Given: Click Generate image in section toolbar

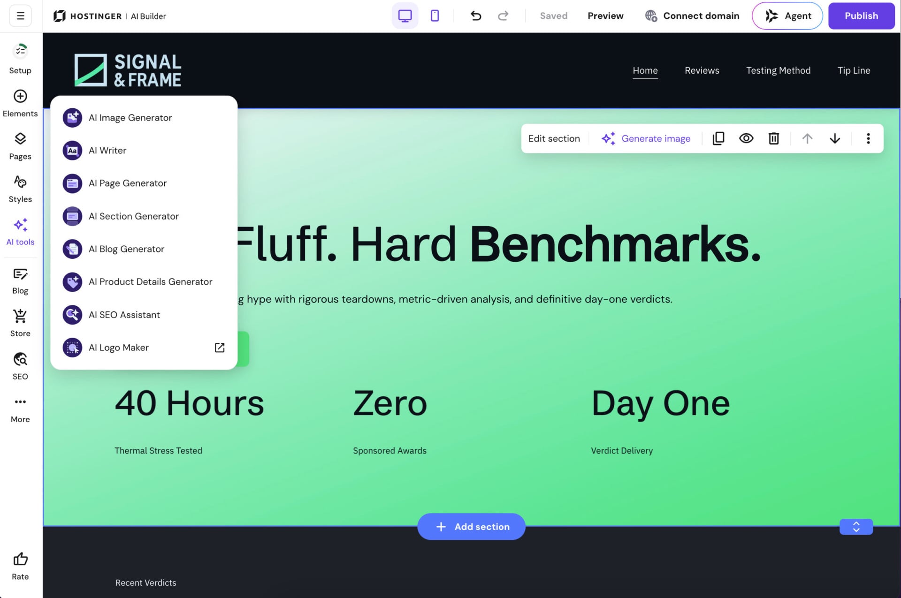Looking at the screenshot, I should click(x=646, y=138).
